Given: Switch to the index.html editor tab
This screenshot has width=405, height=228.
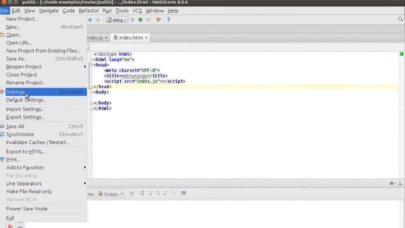Looking at the screenshot, I should coord(130,38).
